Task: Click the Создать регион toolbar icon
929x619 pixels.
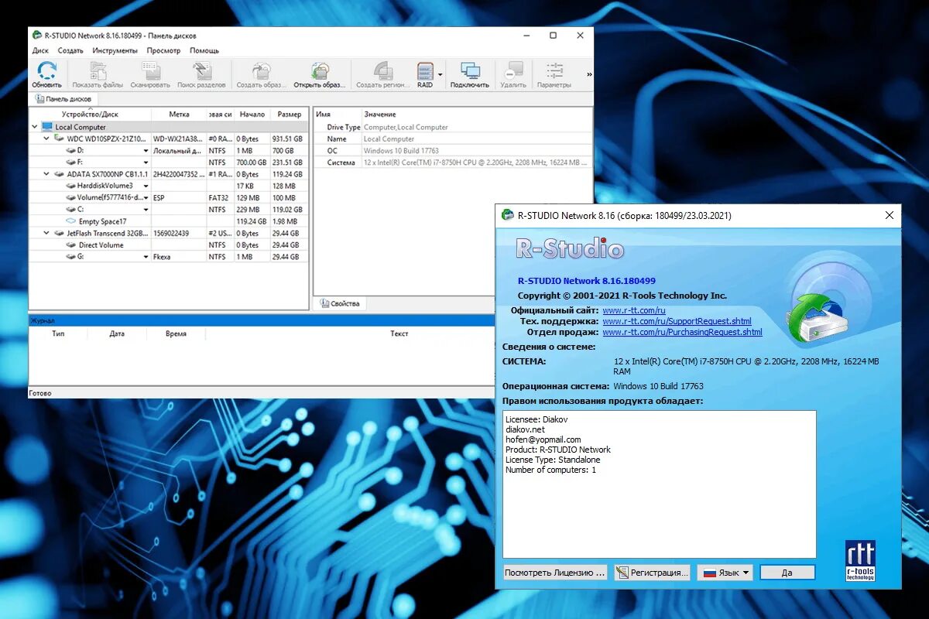Action: [382, 71]
